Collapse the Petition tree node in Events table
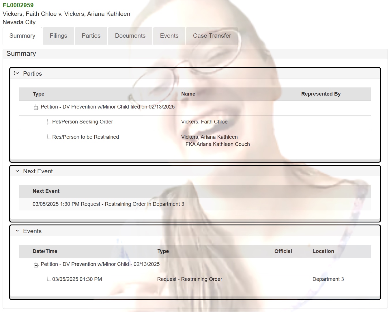This screenshot has width=389, height=312. [x=36, y=265]
